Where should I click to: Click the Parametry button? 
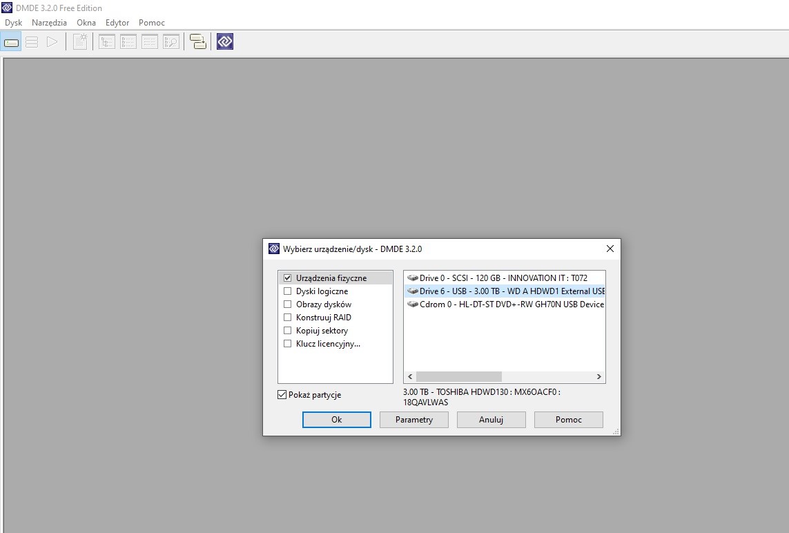[x=414, y=420]
